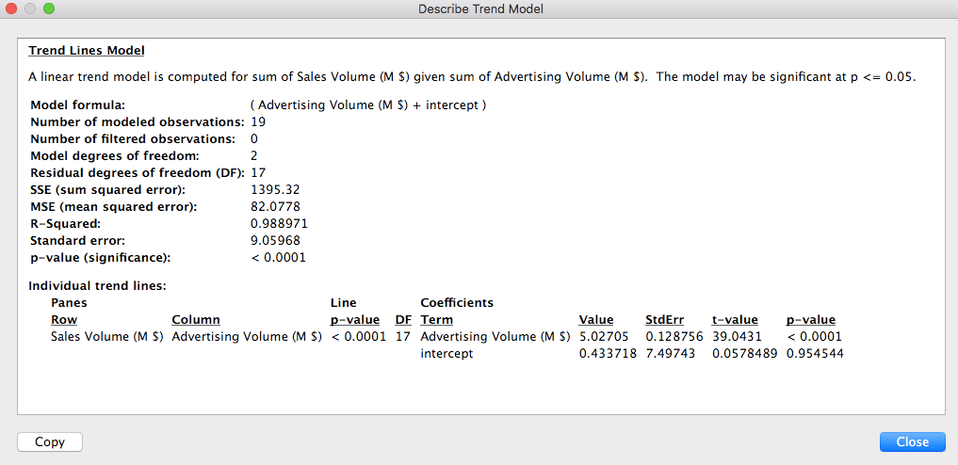Click the MSE value 82.0778
Image resolution: width=958 pixels, height=465 pixels.
click(271, 207)
